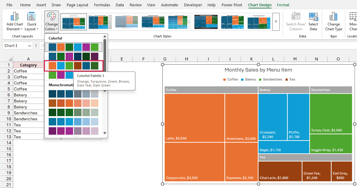Open the Name Box dropdown arrow

coord(29,46)
